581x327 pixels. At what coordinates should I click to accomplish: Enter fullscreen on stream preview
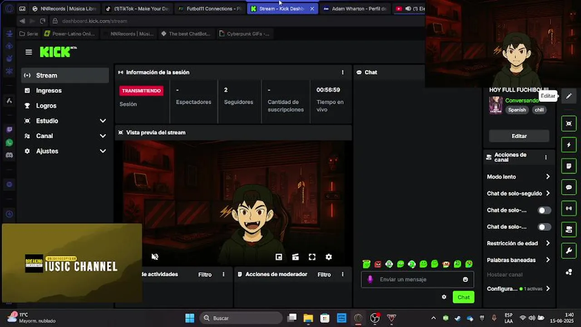pyautogui.click(x=312, y=257)
